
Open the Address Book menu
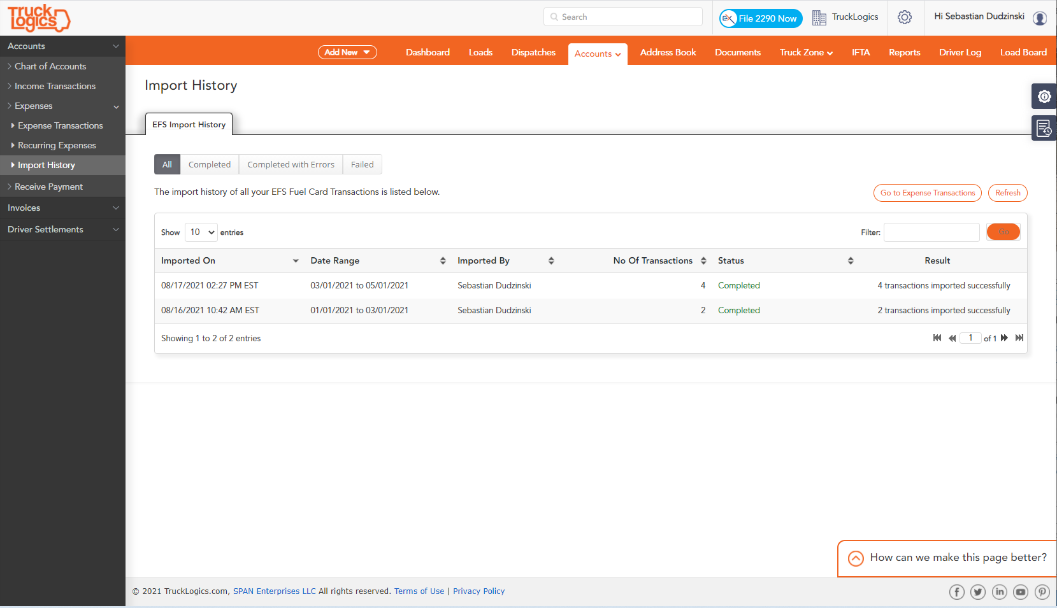point(668,52)
